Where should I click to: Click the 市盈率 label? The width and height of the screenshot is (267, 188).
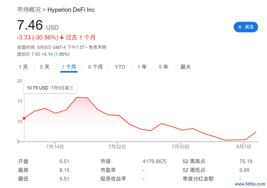pyautogui.click(x=108, y=170)
